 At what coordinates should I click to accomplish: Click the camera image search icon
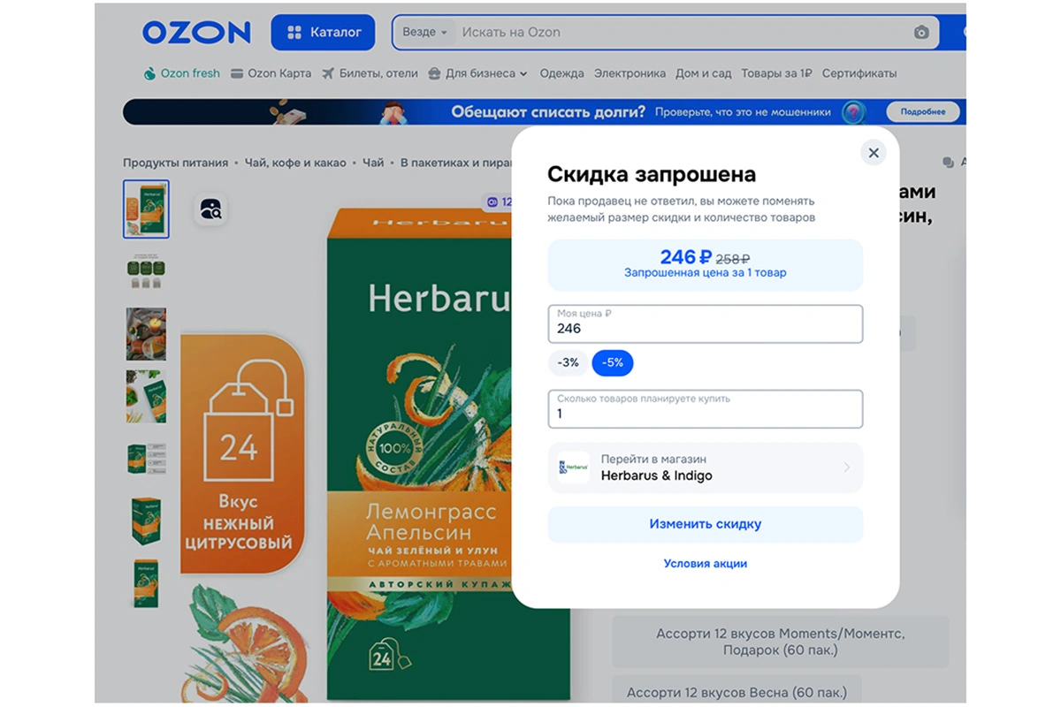(x=921, y=33)
